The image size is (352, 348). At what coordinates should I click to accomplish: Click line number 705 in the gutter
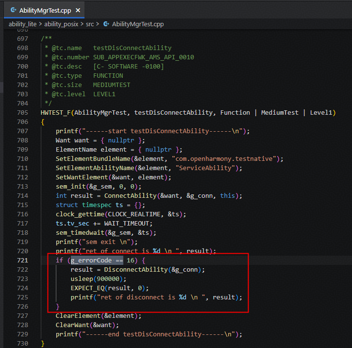[22, 113]
